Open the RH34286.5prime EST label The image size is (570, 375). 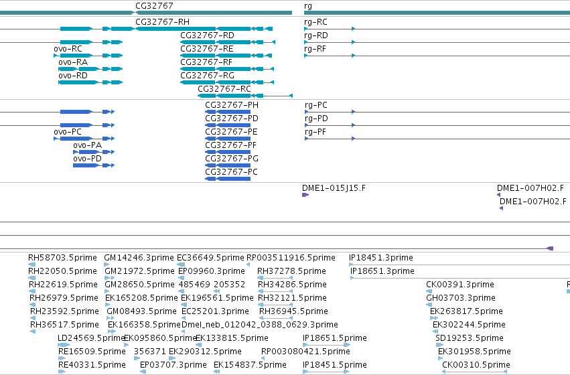coord(292,285)
